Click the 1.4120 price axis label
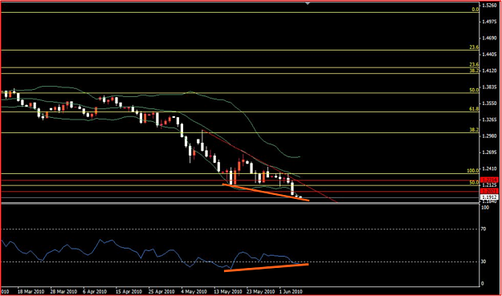 [x=489, y=71]
